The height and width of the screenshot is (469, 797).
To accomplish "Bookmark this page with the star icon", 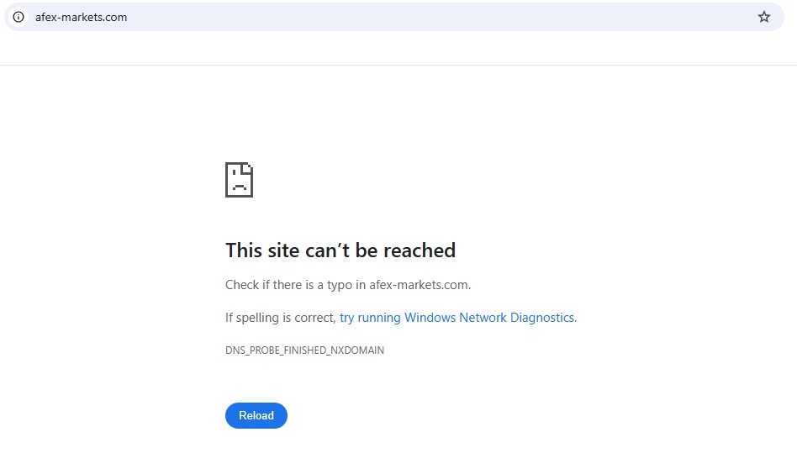I will pos(764,17).
